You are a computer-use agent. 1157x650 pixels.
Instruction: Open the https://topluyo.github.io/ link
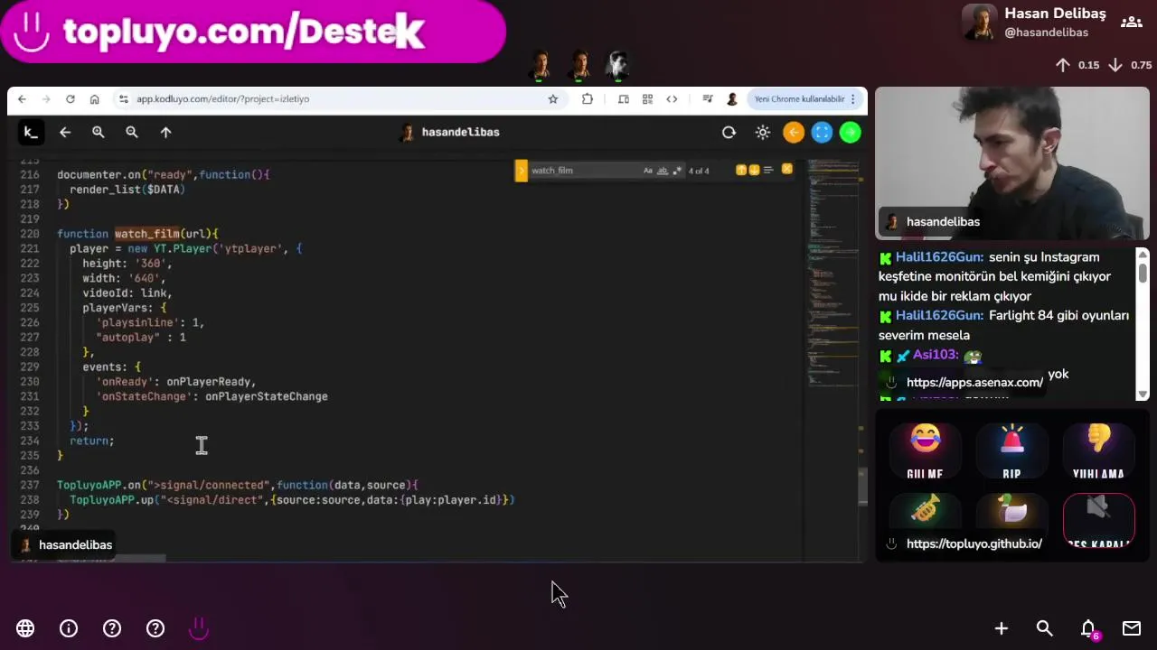(974, 544)
